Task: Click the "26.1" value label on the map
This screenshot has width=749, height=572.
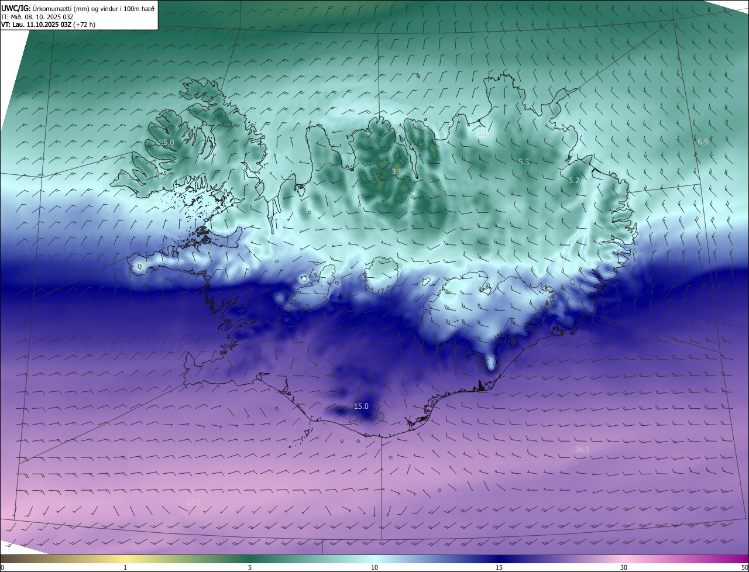Action: [582, 449]
